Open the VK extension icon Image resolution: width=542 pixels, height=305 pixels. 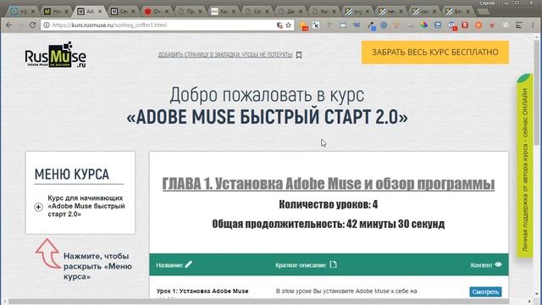tap(357, 25)
